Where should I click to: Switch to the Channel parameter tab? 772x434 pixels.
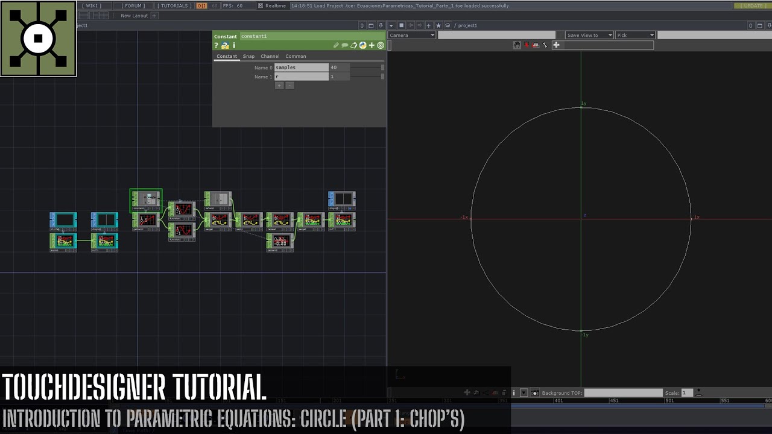tap(270, 56)
